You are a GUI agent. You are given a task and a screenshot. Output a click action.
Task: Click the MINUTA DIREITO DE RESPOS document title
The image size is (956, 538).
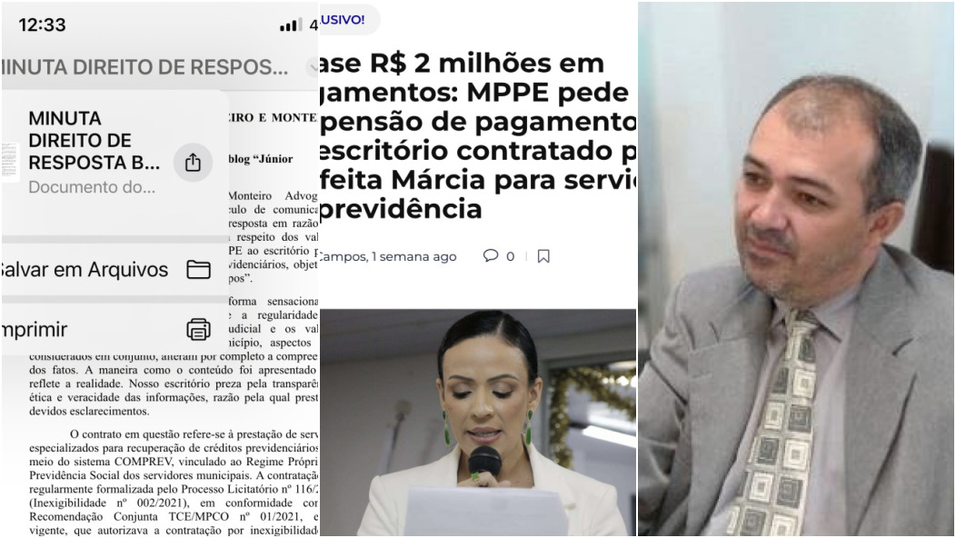coord(145,67)
